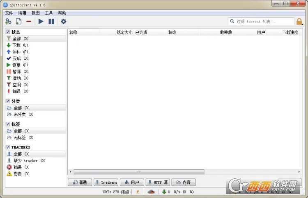Click the speed limit icon in status bar
Viewport: 308px width, 198px height.
[152, 191]
